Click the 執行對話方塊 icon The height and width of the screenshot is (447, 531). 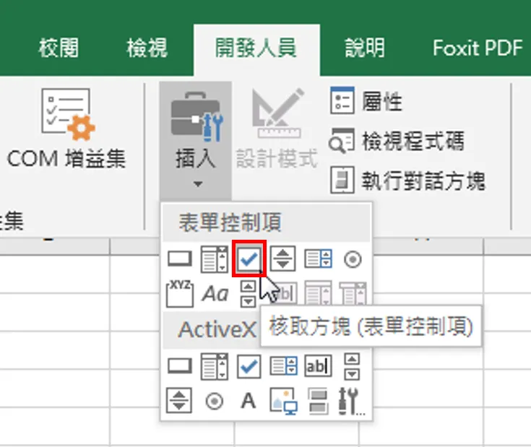[342, 180]
